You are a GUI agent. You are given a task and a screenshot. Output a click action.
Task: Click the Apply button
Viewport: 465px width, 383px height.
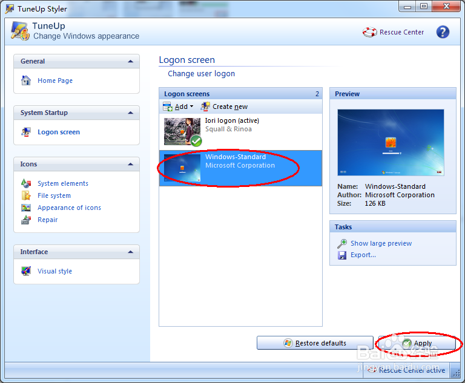coord(417,343)
